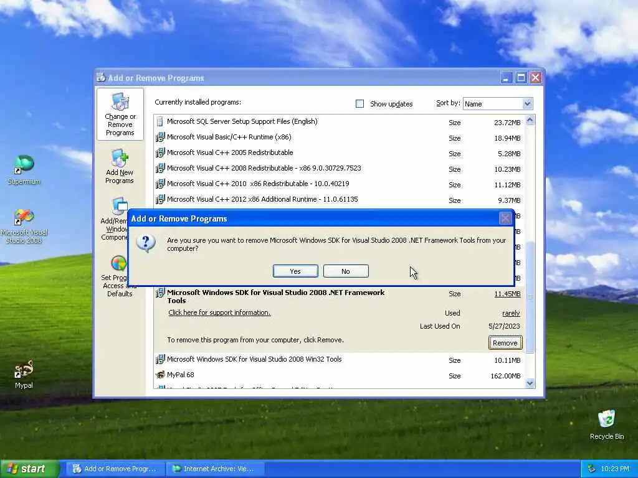Image resolution: width=638 pixels, height=478 pixels.
Task: Click Microsoft Visual C++ 2010 x86 Redistributable text
Action: pyautogui.click(x=258, y=184)
